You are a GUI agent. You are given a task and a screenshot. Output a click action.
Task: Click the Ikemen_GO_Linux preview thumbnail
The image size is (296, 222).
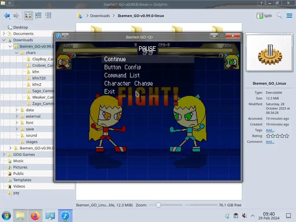click(x=269, y=52)
